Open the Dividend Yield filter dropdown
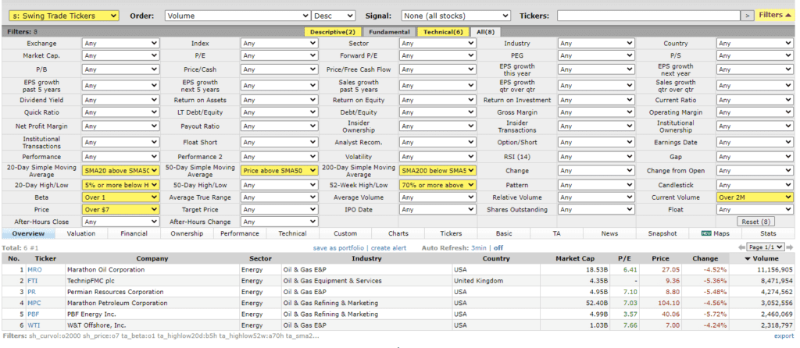Screen dimensions: 800x348 [x=121, y=100]
